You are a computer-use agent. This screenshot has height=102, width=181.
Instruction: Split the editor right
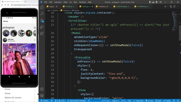[x=174, y=7]
